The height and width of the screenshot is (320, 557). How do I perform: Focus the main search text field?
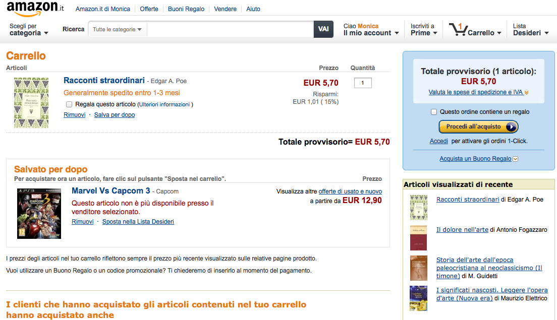pos(230,29)
